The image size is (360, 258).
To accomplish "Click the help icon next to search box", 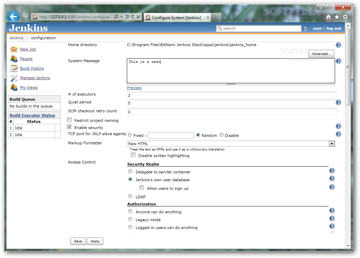I will pyautogui.click(x=305, y=29).
